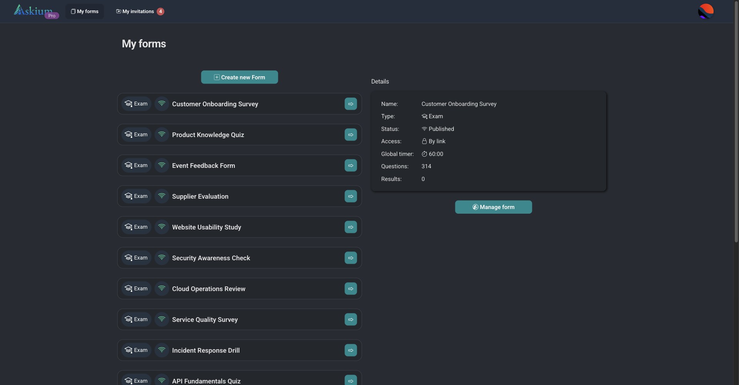Screen dimensions: 739x385
Task: Click Exam badge on Website Usability Study row
Action: click(136, 227)
